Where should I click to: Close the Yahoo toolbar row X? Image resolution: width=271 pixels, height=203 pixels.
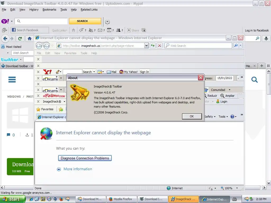pos(38,72)
